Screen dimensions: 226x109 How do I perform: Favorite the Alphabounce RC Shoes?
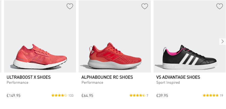pyautogui.click(x=145, y=6)
